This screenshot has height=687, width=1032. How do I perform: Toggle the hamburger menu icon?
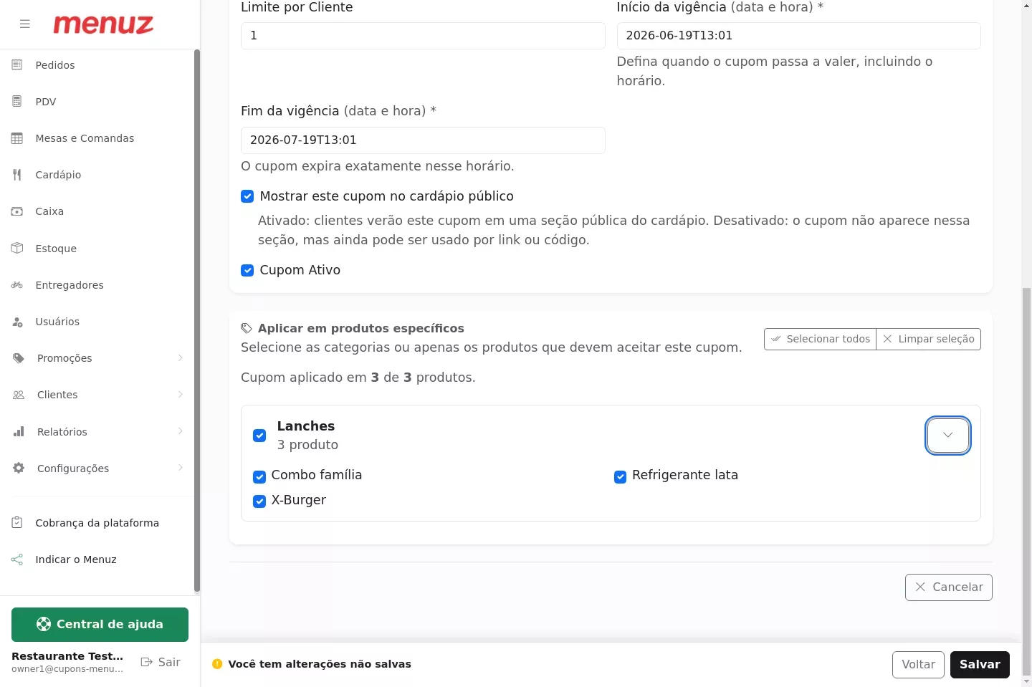tap(25, 24)
